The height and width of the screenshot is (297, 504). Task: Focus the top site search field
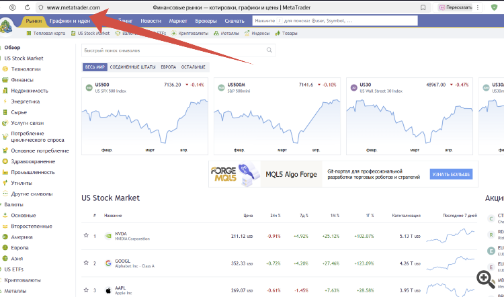(335, 21)
